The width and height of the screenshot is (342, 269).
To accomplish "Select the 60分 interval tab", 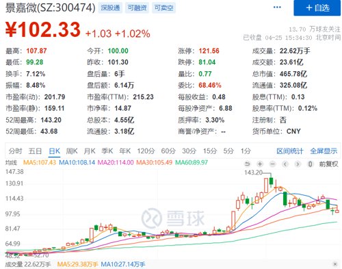I will pos(168,151).
